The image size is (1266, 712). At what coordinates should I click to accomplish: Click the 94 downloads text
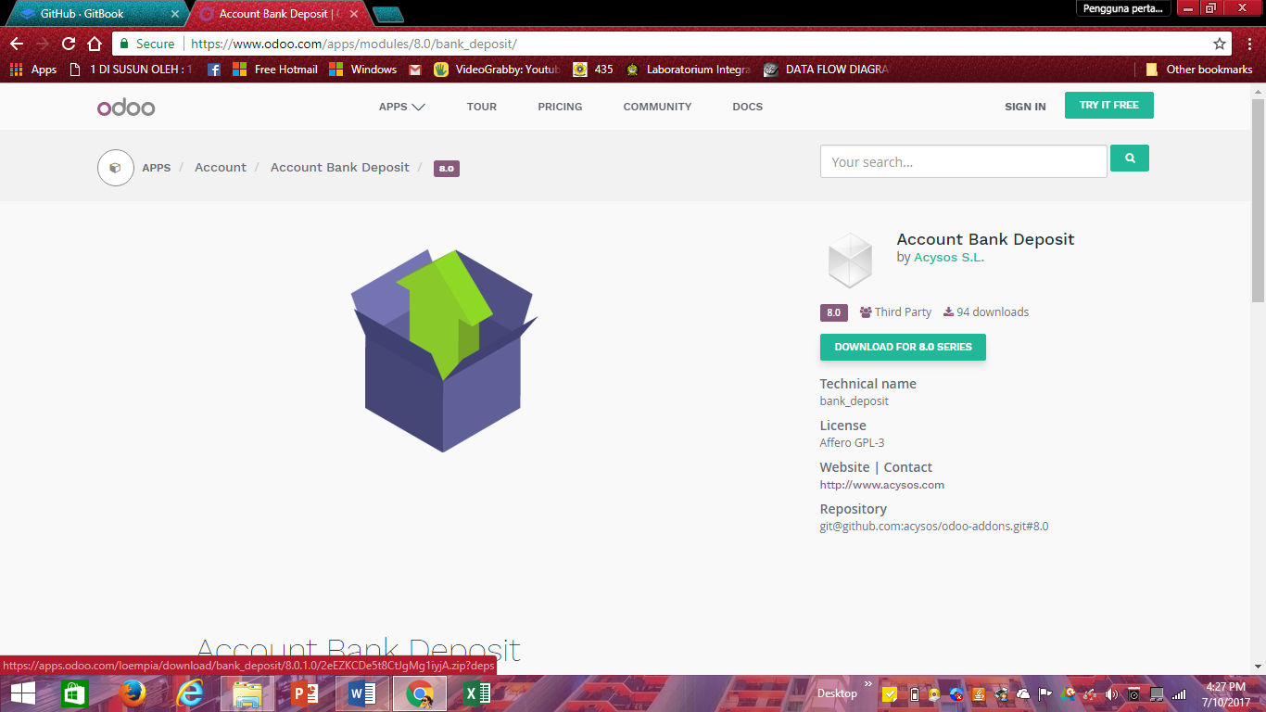[x=986, y=312]
